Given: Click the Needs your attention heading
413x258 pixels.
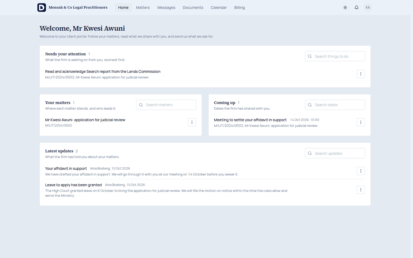Looking at the screenshot, I should tap(65, 54).
